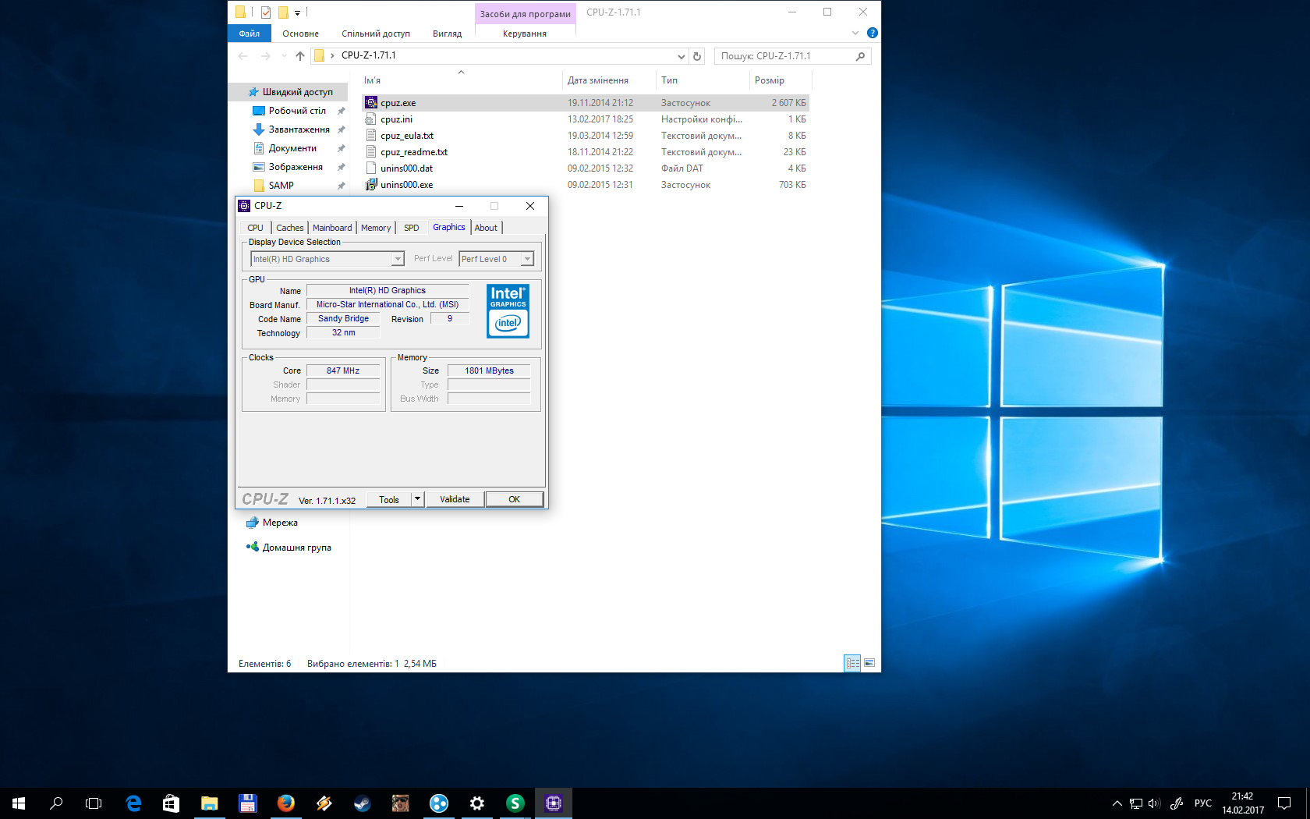
Task: Click the Intel Graphics logo
Action: [508, 310]
